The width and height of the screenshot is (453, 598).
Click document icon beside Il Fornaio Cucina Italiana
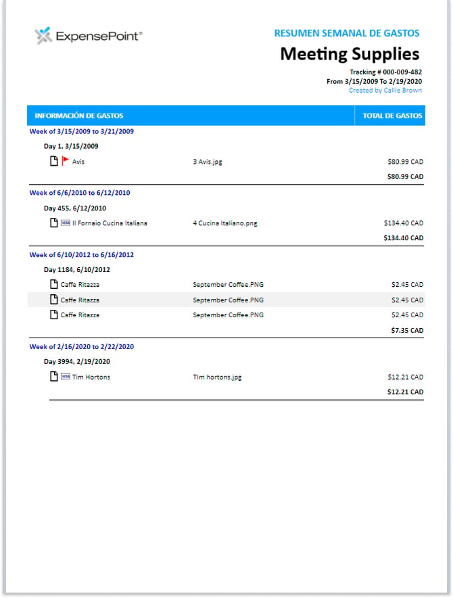point(54,223)
